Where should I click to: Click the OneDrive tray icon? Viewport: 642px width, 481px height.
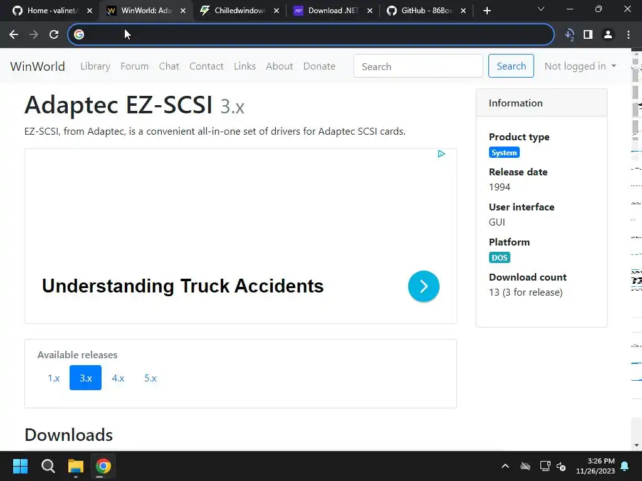[x=525, y=466]
